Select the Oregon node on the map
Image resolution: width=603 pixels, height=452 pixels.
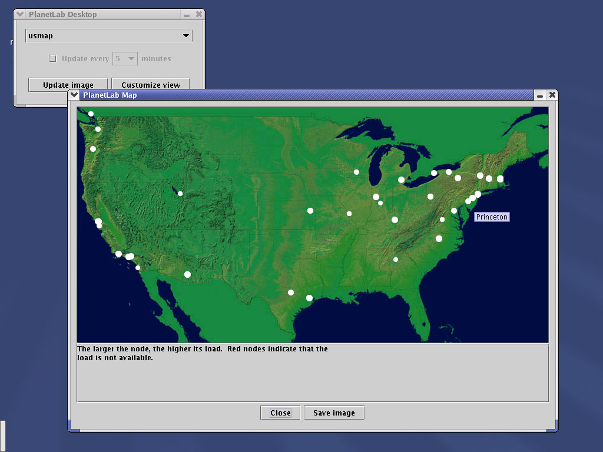[93, 149]
